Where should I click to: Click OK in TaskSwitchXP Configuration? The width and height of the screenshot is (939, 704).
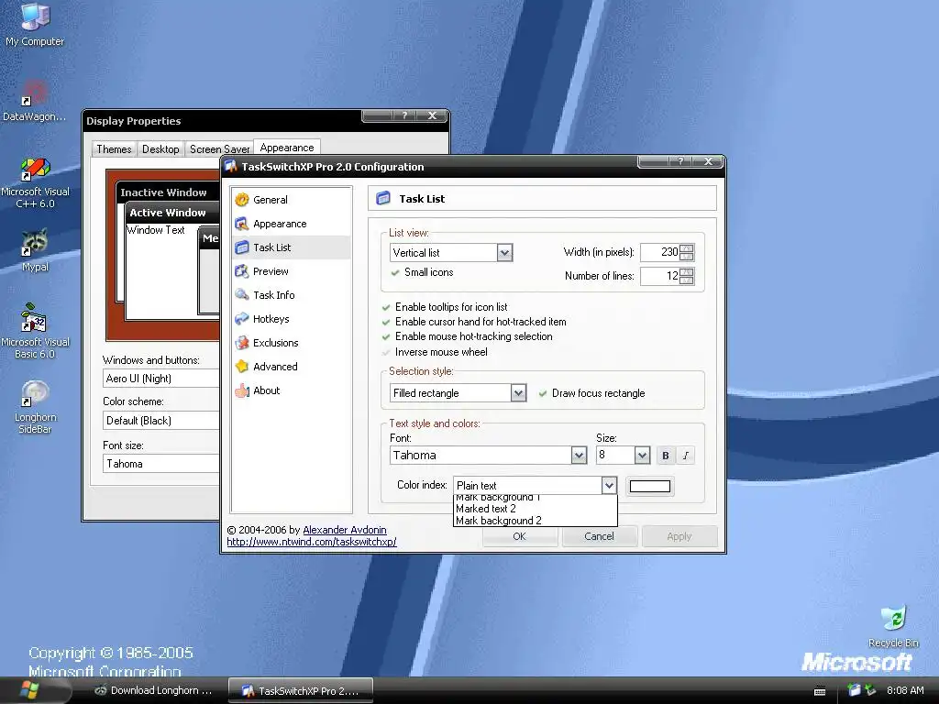[520, 536]
